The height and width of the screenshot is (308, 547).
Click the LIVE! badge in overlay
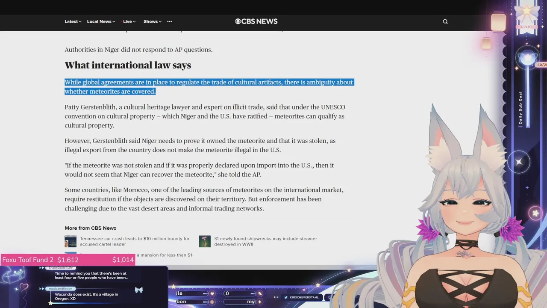point(526,27)
